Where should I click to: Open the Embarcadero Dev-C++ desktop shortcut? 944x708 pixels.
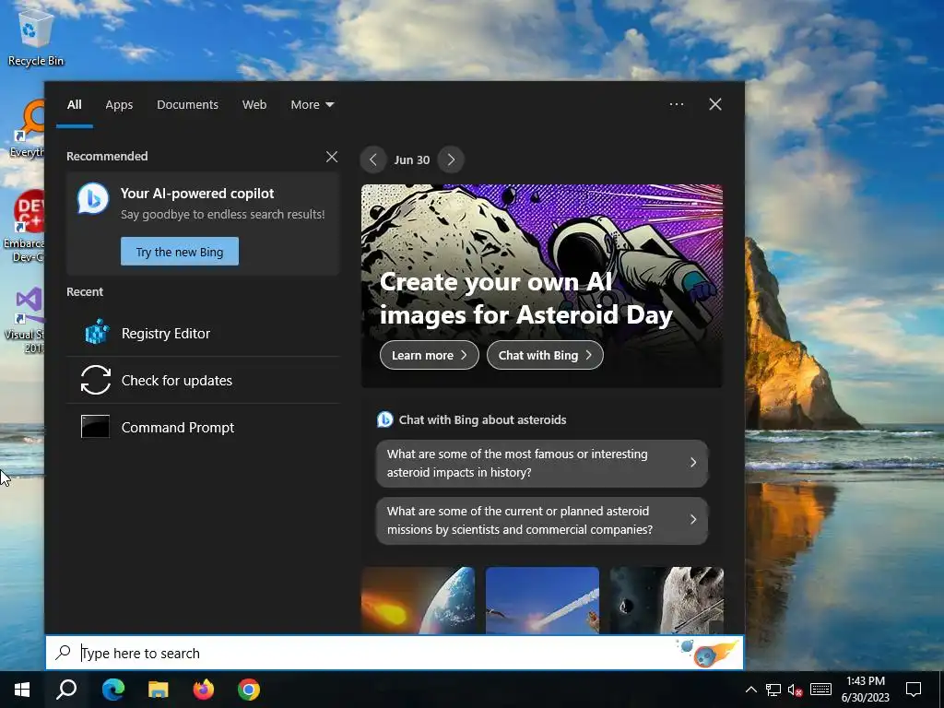pyautogui.click(x=24, y=226)
